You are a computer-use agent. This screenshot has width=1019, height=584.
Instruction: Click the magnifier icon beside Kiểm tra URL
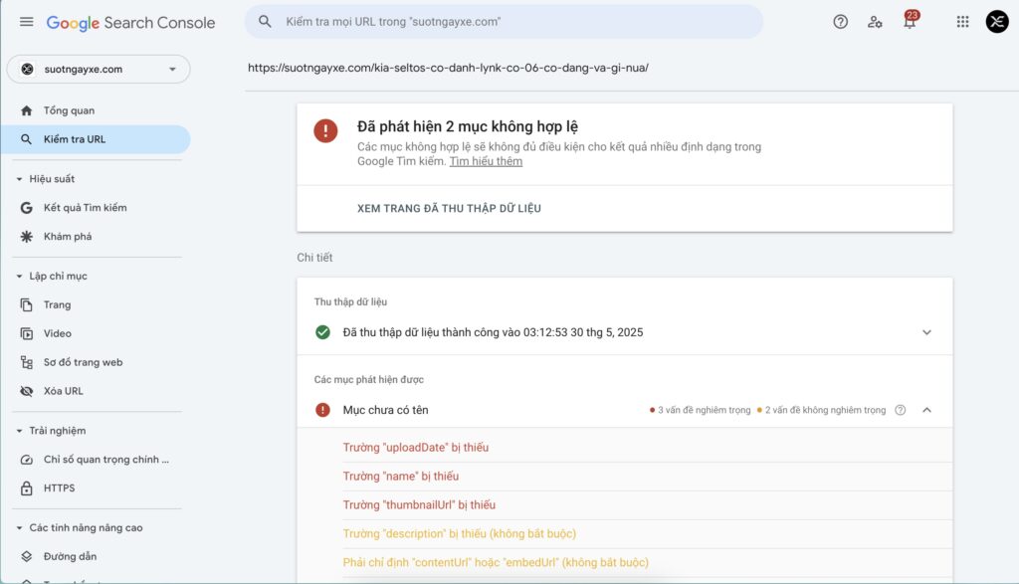26,139
